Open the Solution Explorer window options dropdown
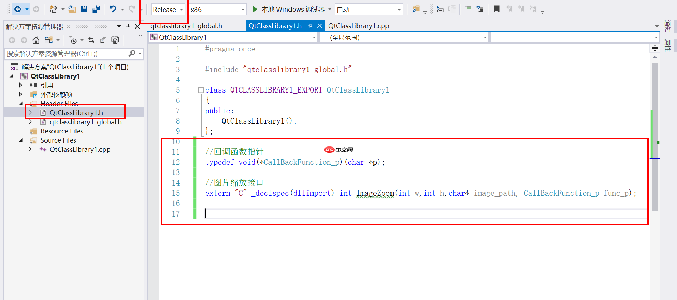The image size is (677, 300). 119,26
